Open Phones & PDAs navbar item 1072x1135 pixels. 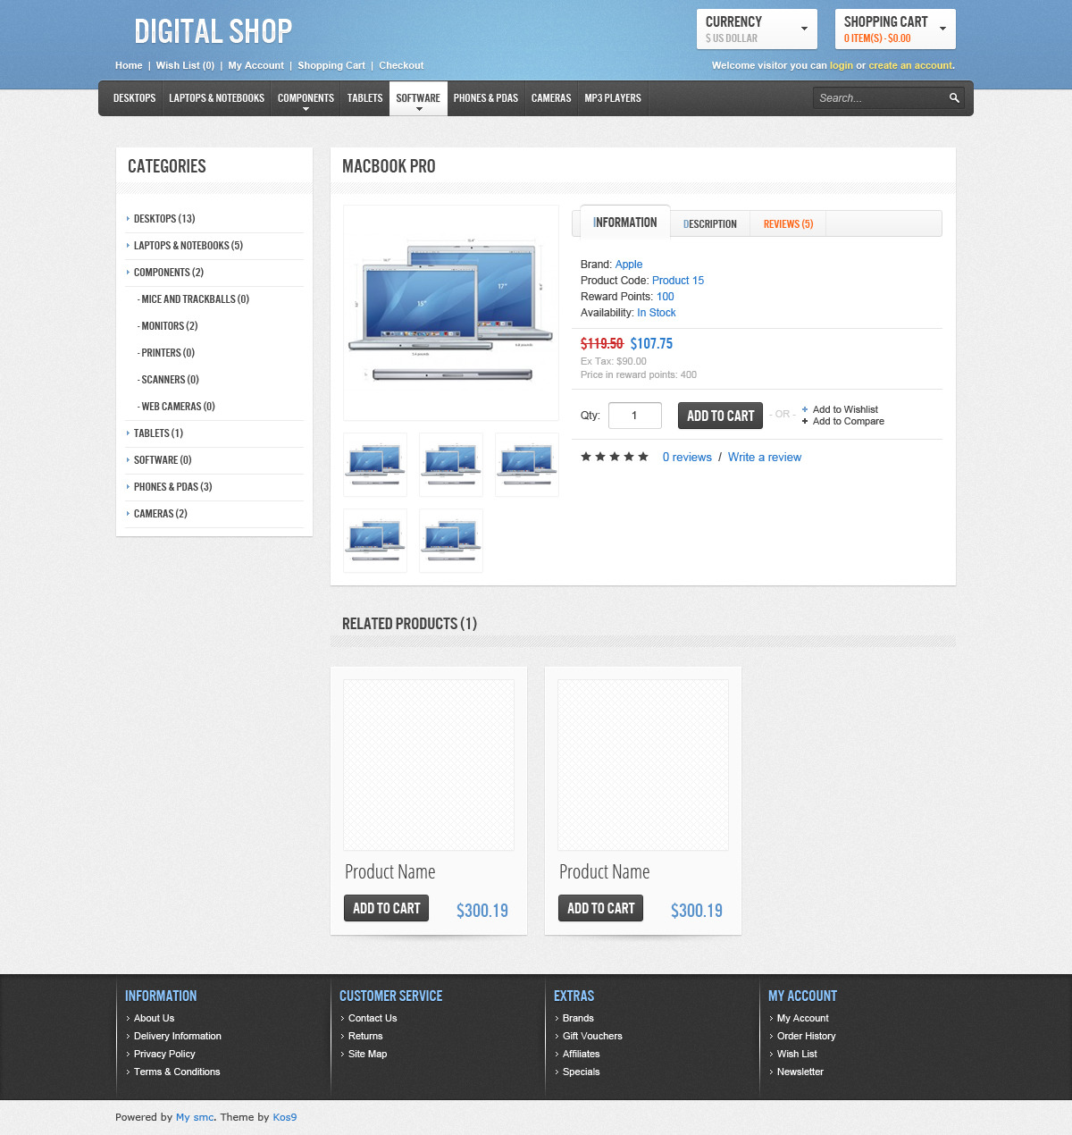pyautogui.click(x=486, y=98)
